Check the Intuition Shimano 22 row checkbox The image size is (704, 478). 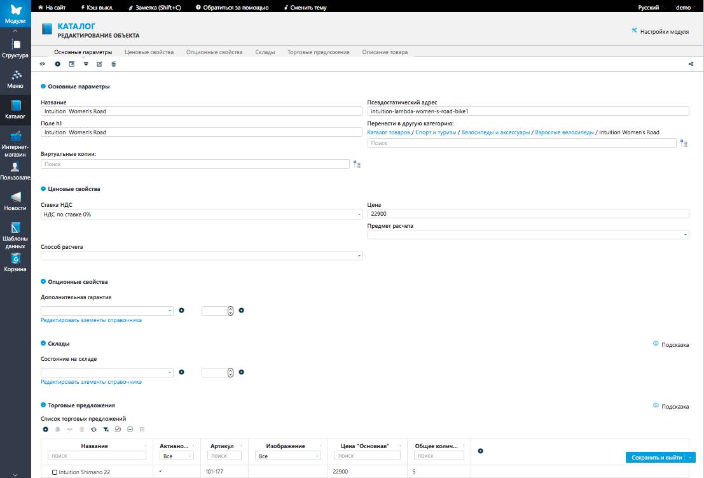click(55, 472)
